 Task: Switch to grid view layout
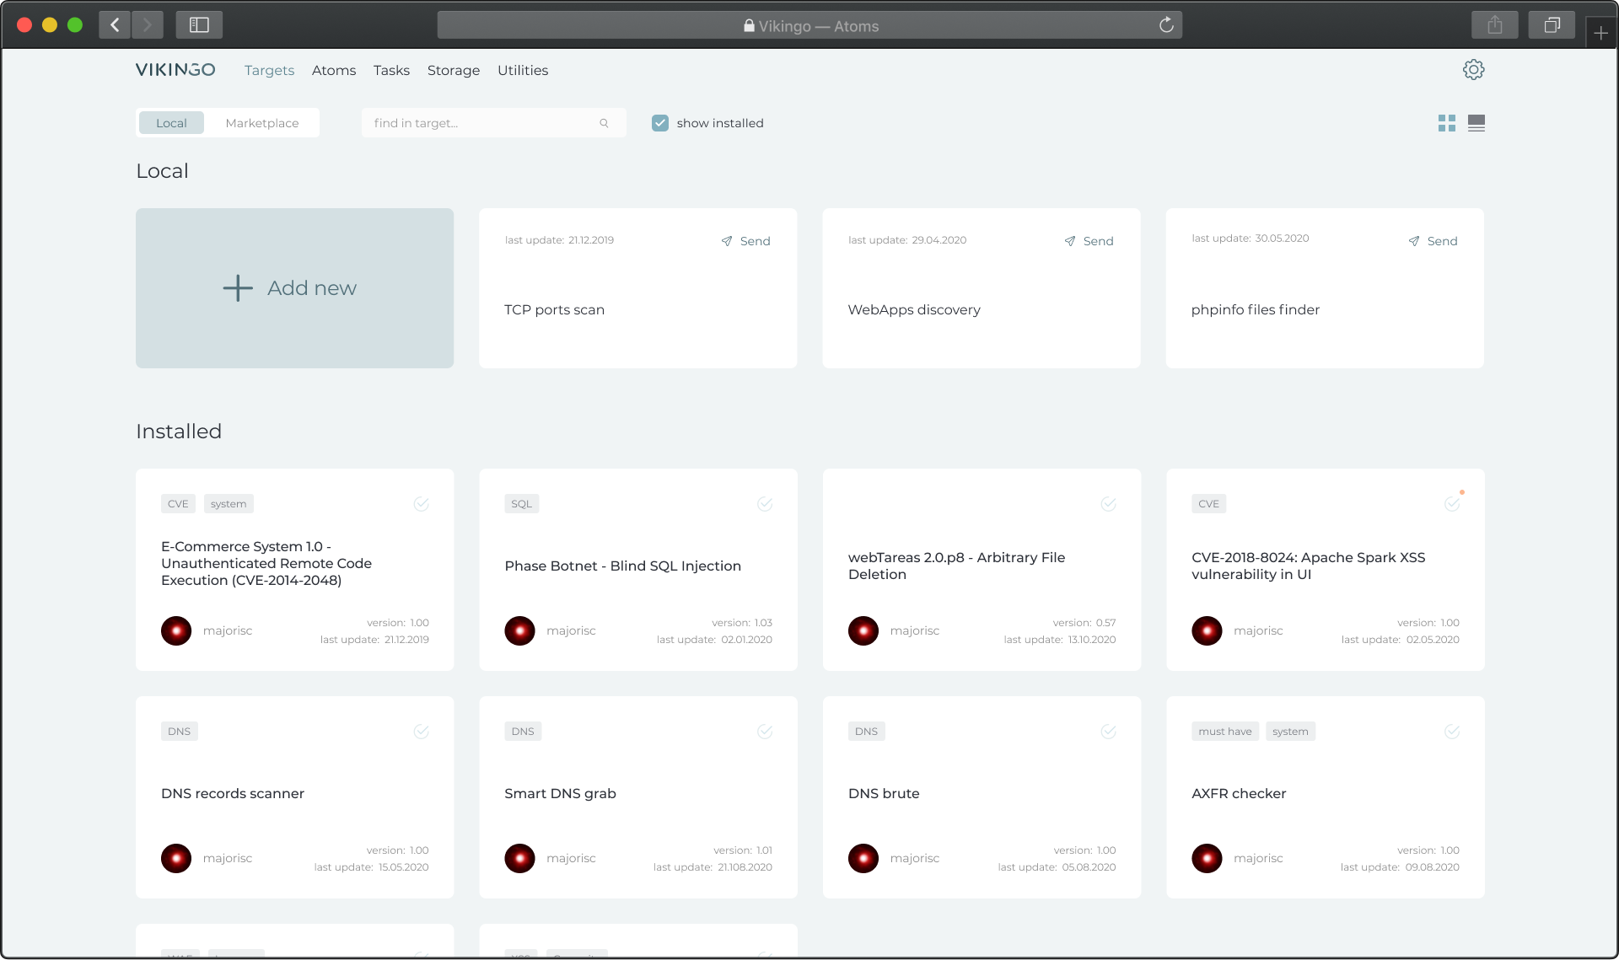(1446, 123)
